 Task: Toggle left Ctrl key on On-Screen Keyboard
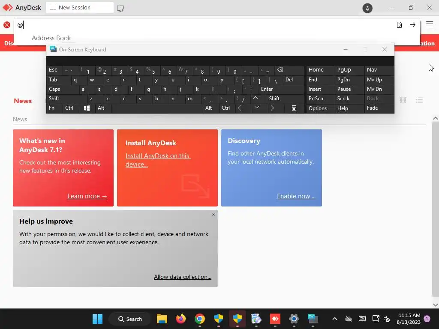point(71,108)
